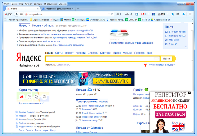Screen dimensions: 197x136
Task: Open the Gmail notifier toolbar icon
Action: pos(143,14)
